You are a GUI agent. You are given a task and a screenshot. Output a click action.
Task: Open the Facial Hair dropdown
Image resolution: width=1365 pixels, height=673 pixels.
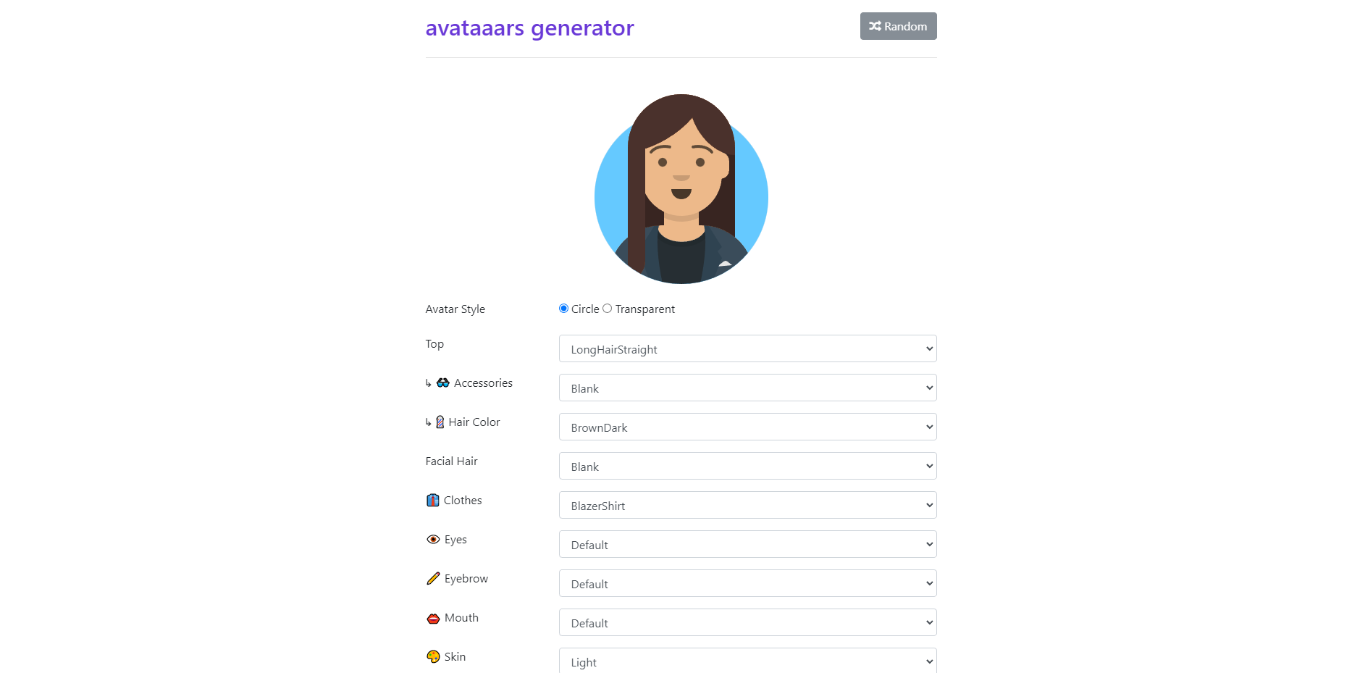[747, 466]
